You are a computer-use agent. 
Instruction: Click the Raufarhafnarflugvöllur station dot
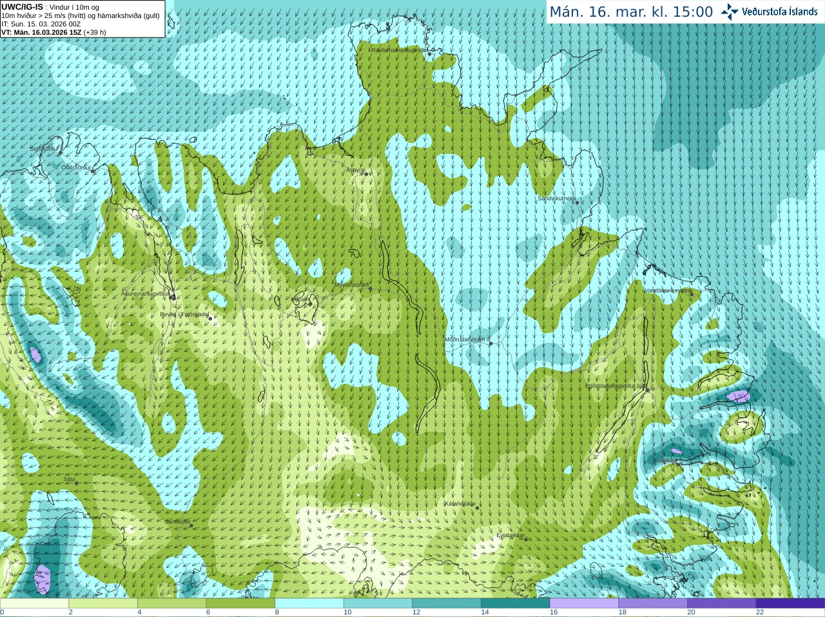coord(430,53)
